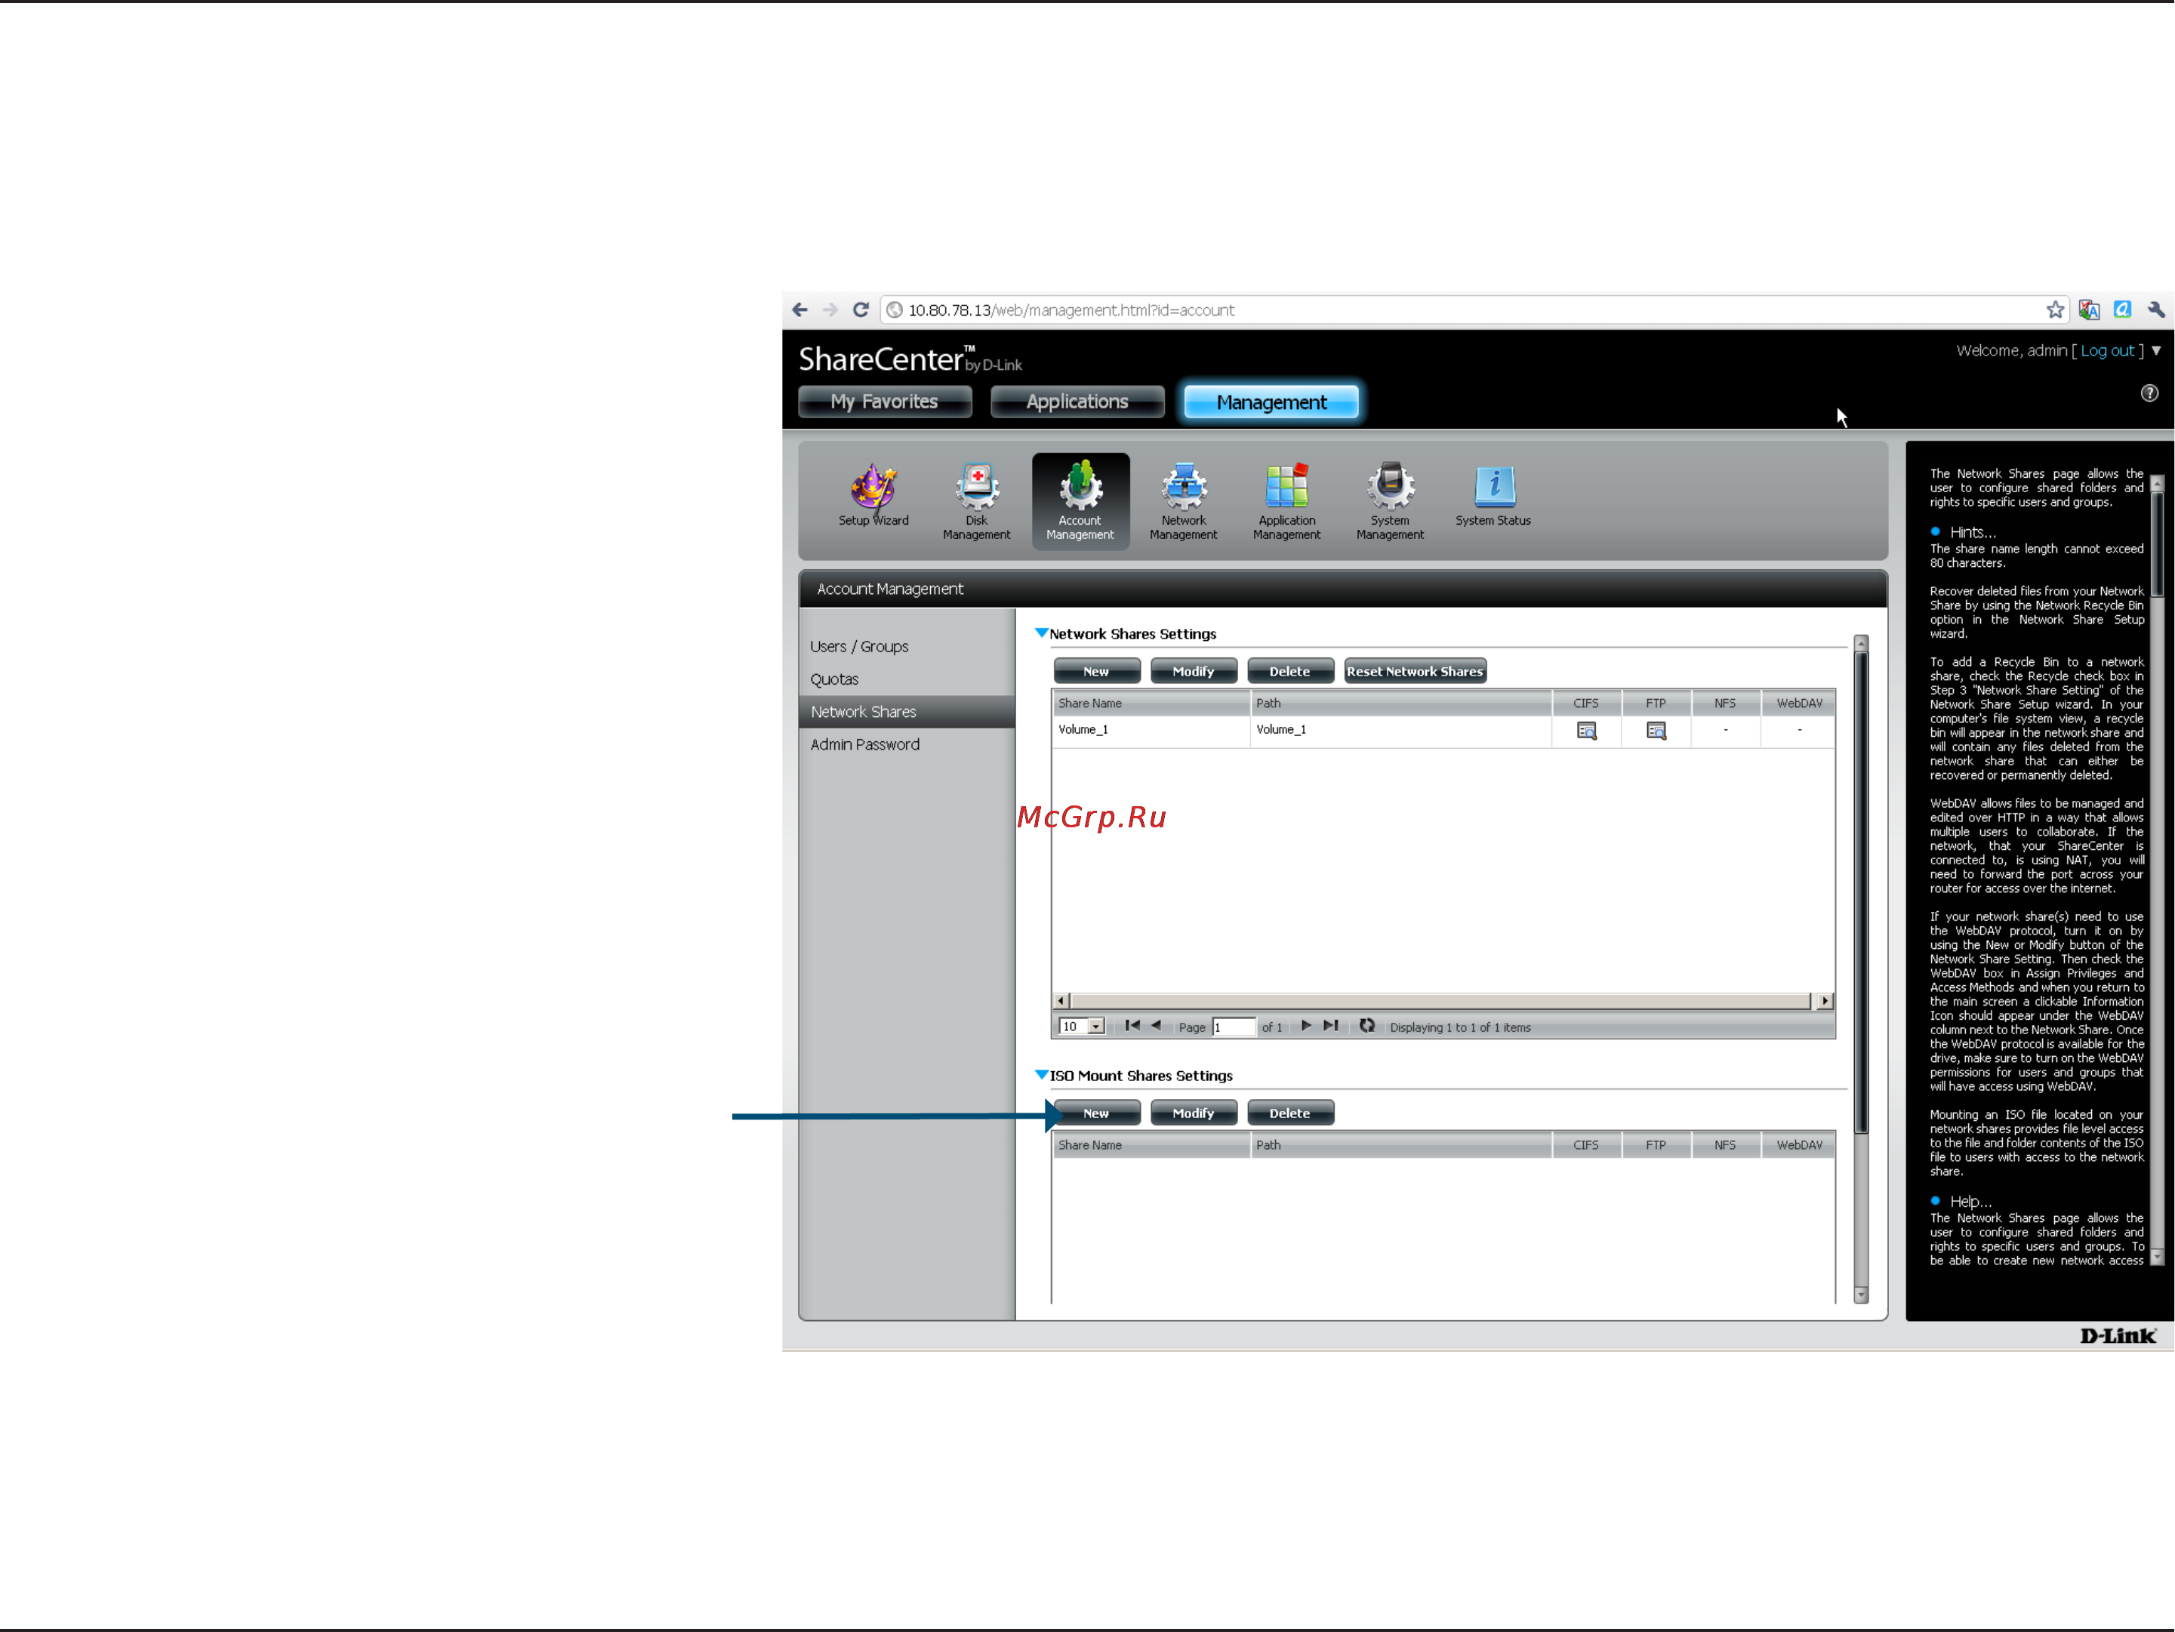Go to the last page of shares
The image size is (2175, 1632).
coord(1330,1025)
